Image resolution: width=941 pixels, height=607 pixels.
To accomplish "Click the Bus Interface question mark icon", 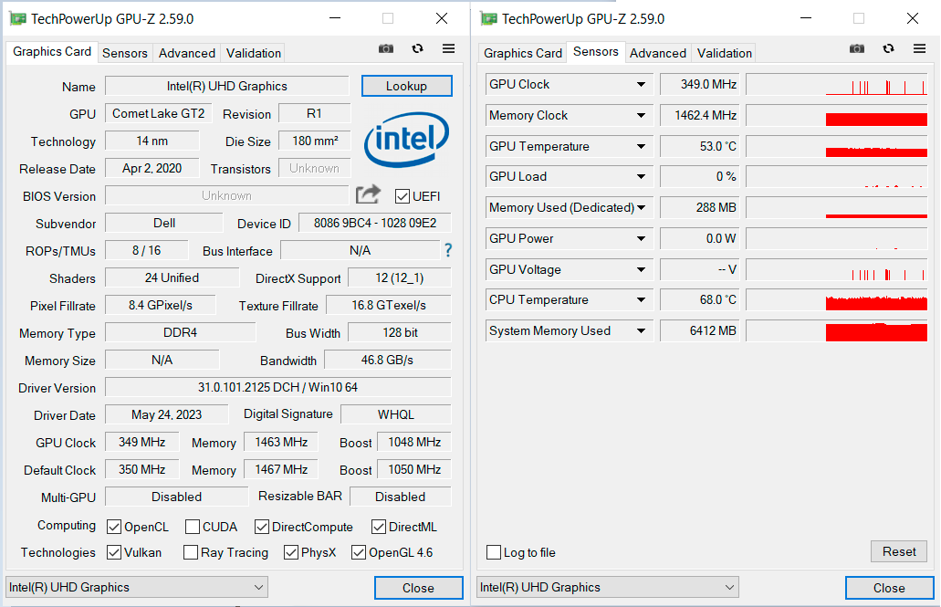I will [x=448, y=250].
